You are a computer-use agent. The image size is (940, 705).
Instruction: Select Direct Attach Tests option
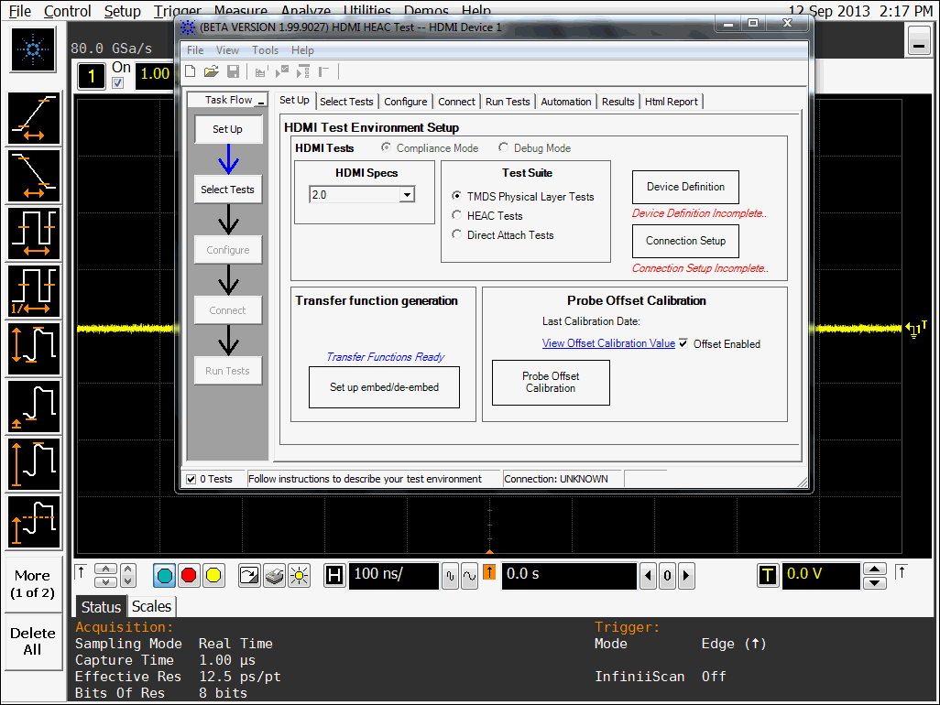click(x=457, y=235)
